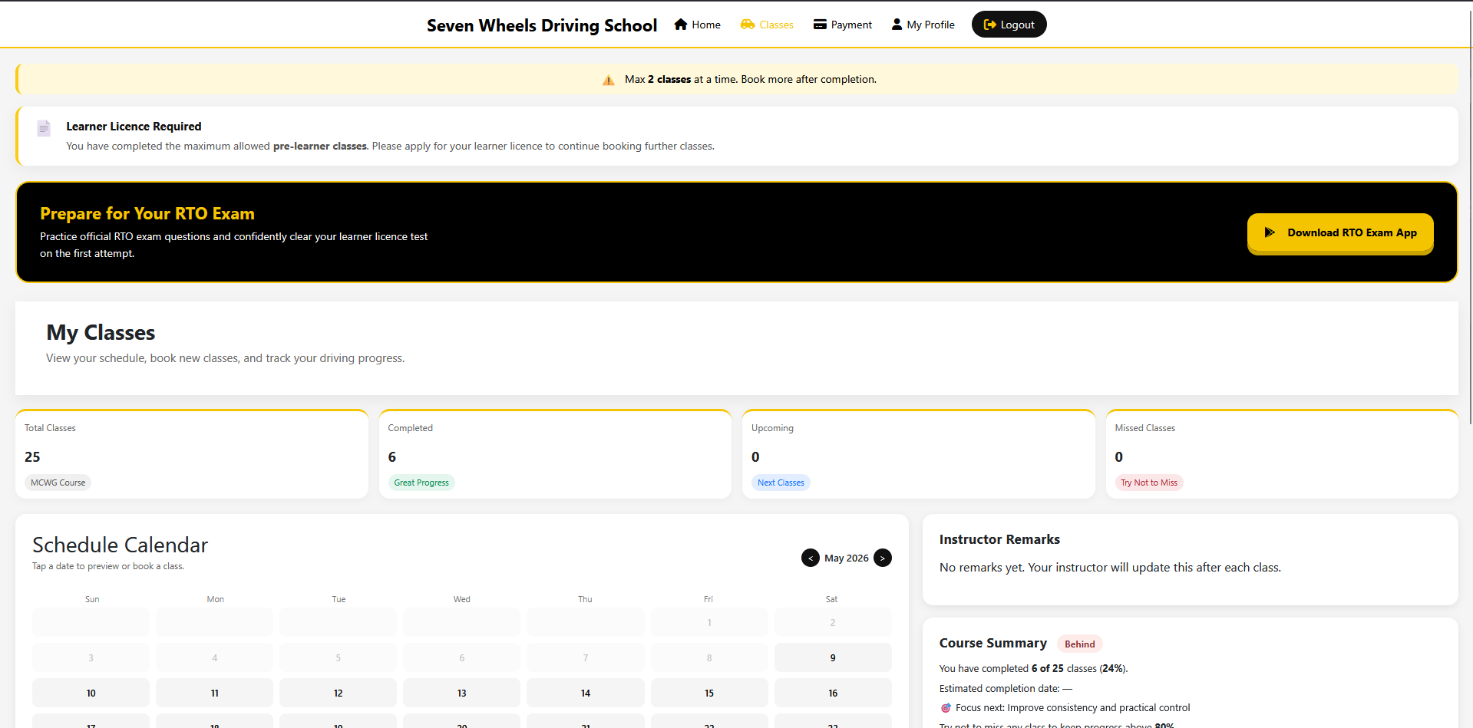Click the Learner Licence document icon
The height and width of the screenshot is (728, 1473).
point(44,128)
